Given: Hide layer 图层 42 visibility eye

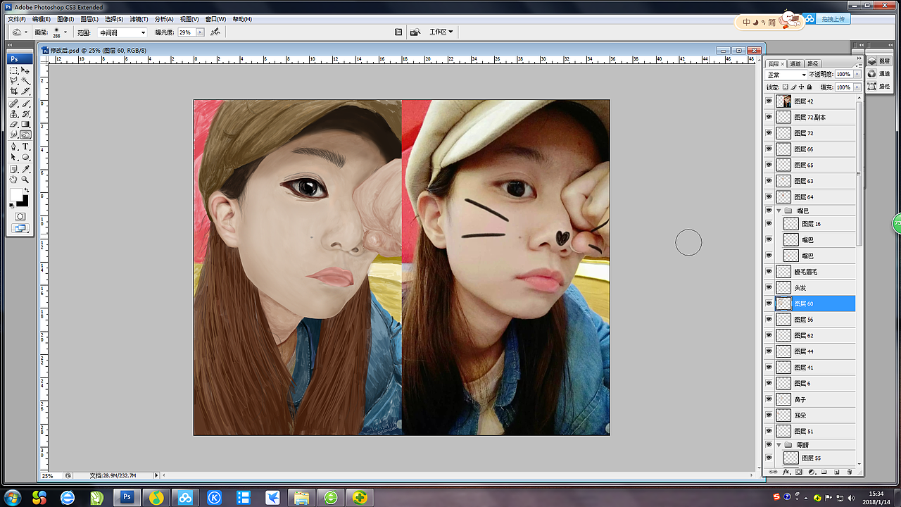Looking at the screenshot, I should pos(769,101).
